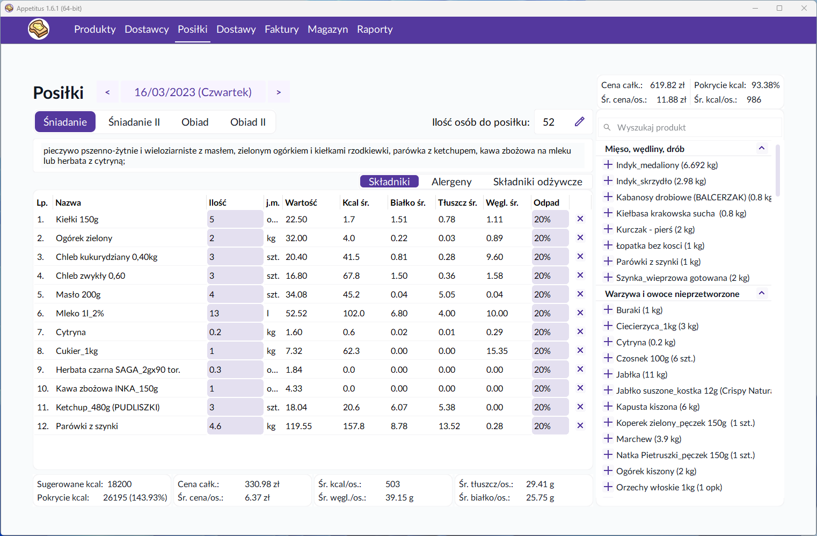Click the Appetitus toast logo icon
The height and width of the screenshot is (536, 817).
[x=39, y=29]
